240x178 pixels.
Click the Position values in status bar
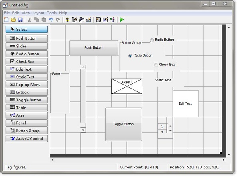coord(202,167)
